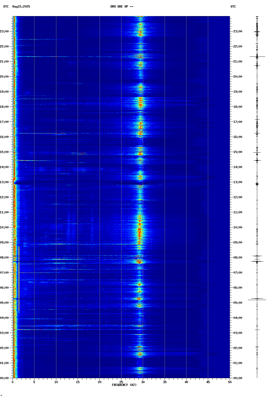The width and height of the screenshot is (268, 398).
Task: Select 13:00 on the left time axis
Action: point(4,182)
